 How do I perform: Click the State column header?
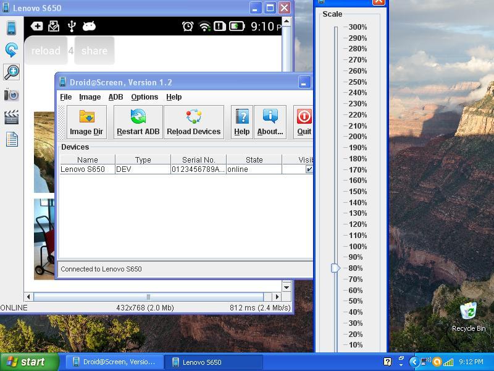point(254,160)
